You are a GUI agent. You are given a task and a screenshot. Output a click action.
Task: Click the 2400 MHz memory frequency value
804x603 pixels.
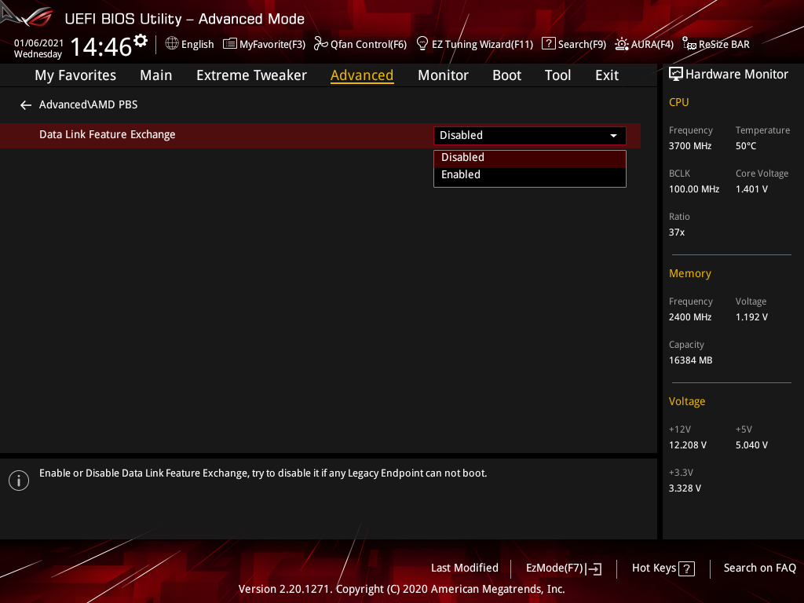pos(689,317)
